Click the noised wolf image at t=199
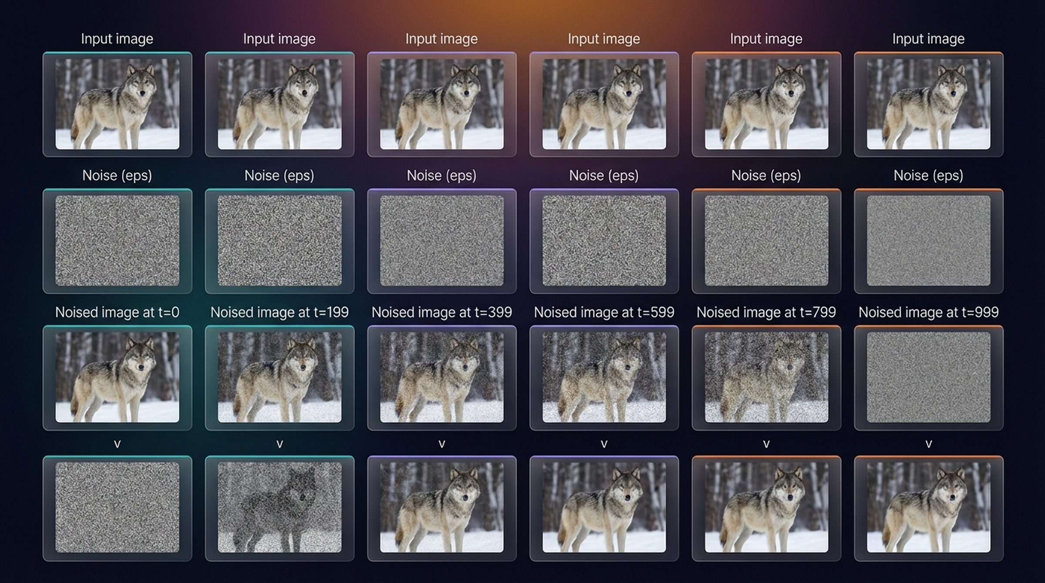Viewport: 1045px width, 583px height. 280,377
